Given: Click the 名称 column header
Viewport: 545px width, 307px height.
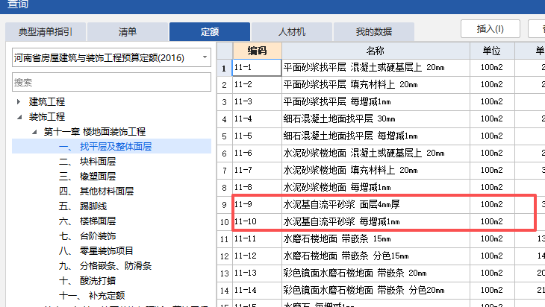Looking at the screenshot, I should tap(376, 51).
